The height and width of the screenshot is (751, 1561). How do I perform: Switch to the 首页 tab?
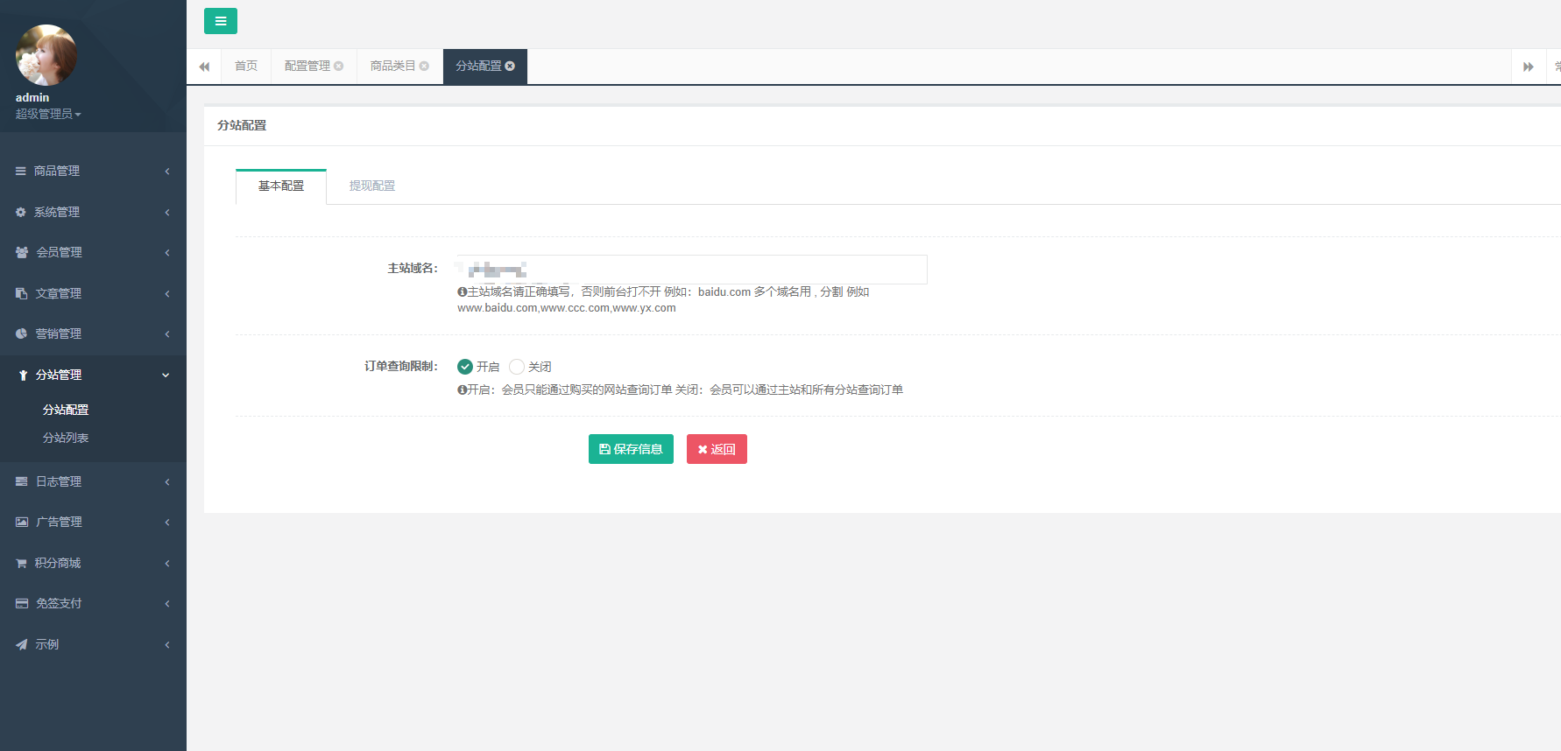point(246,67)
